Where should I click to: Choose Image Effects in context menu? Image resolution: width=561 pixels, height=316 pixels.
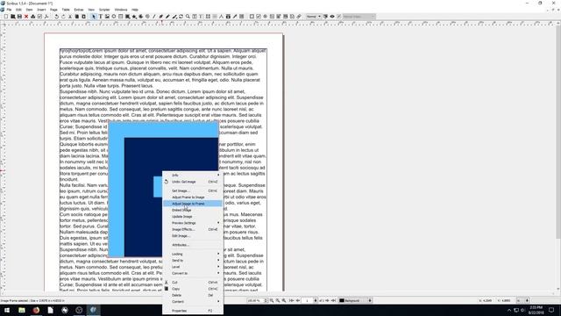[x=193, y=229]
